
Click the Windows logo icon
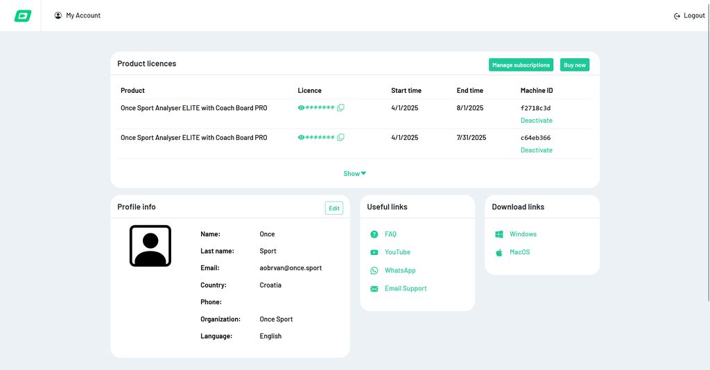pyautogui.click(x=499, y=234)
